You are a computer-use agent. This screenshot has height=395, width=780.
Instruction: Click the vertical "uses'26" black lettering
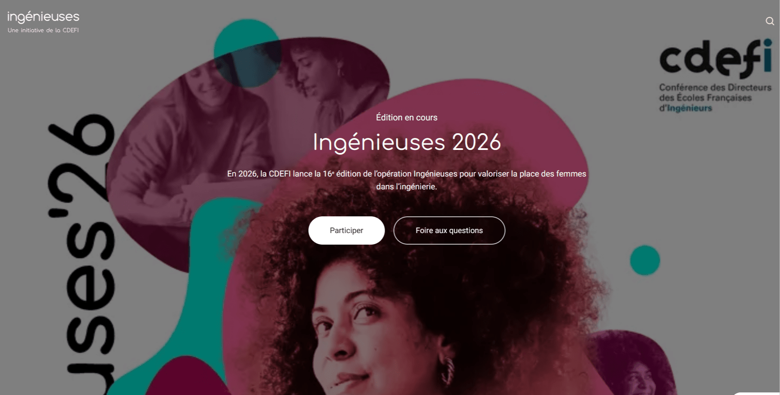point(82,254)
